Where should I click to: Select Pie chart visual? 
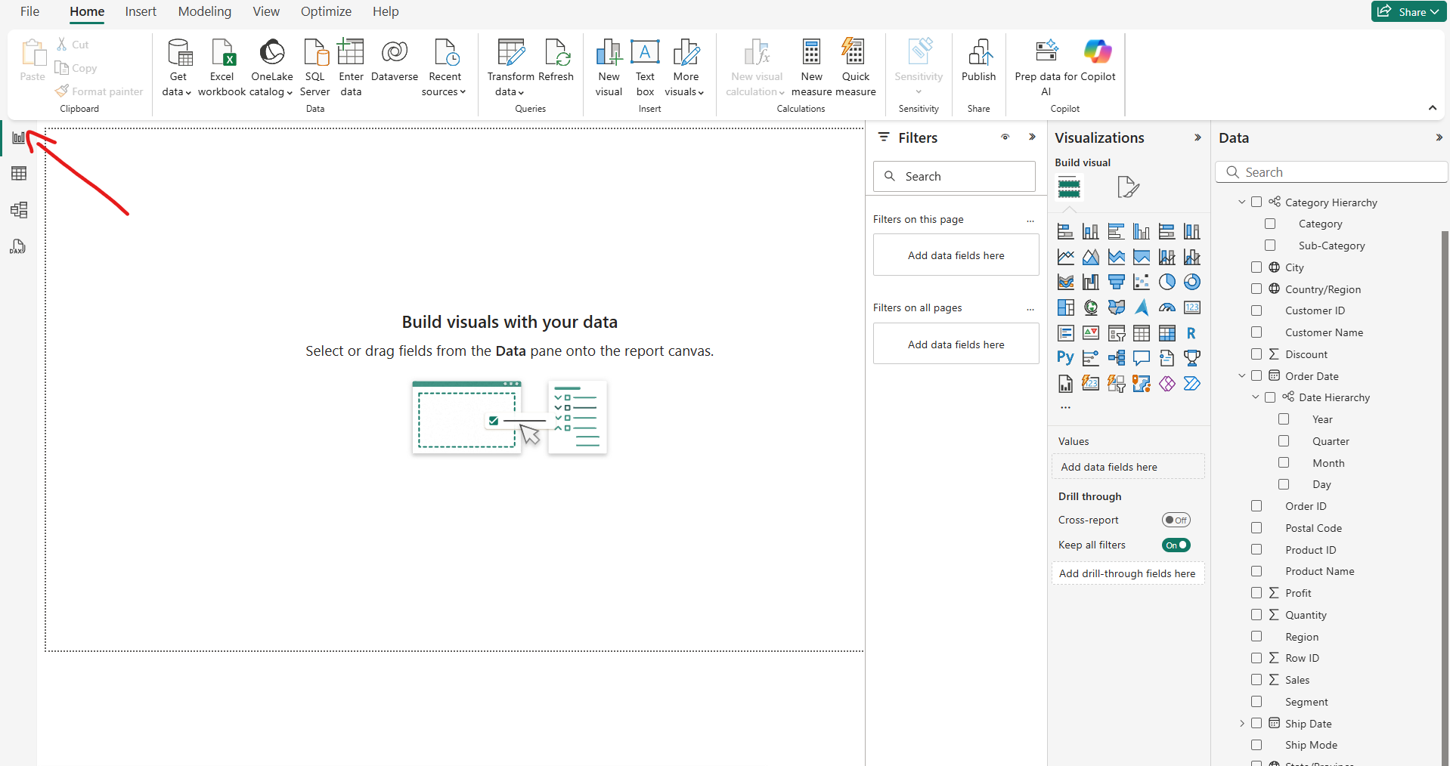tap(1167, 282)
